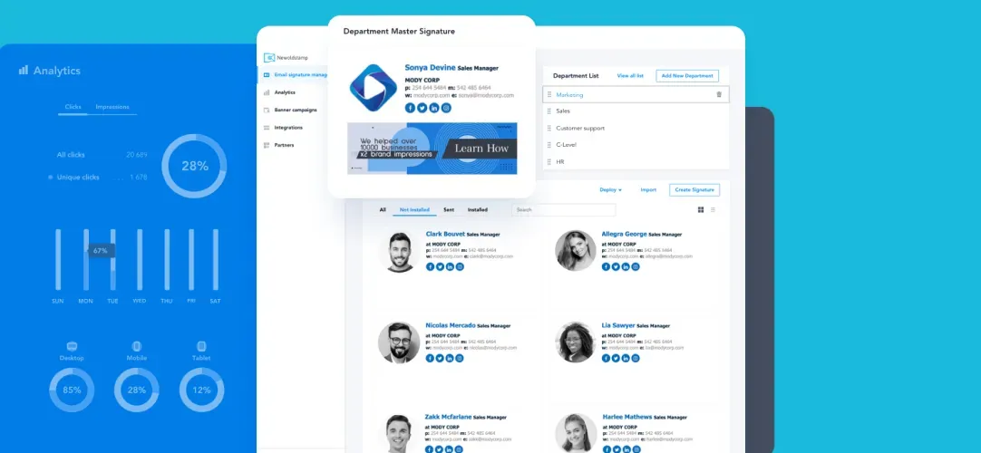Viewport: 981px width, 453px height.
Task: Click the Import link
Action: point(648,190)
